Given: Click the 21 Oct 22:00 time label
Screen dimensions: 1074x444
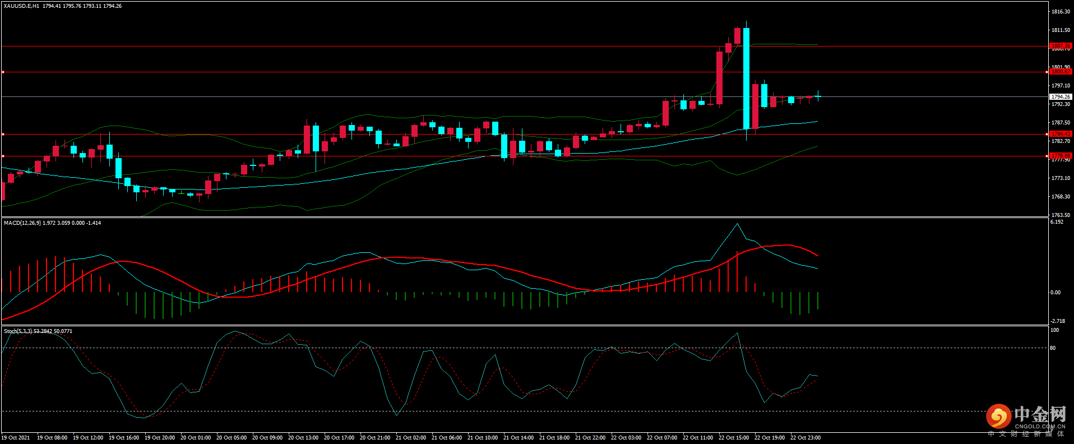Looking at the screenshot, I should click(590, 437).
